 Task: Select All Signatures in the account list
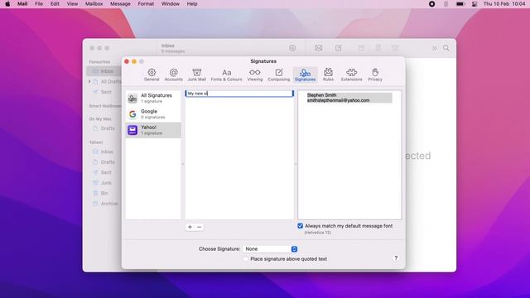pyautogui.click(x=153, y=98)
